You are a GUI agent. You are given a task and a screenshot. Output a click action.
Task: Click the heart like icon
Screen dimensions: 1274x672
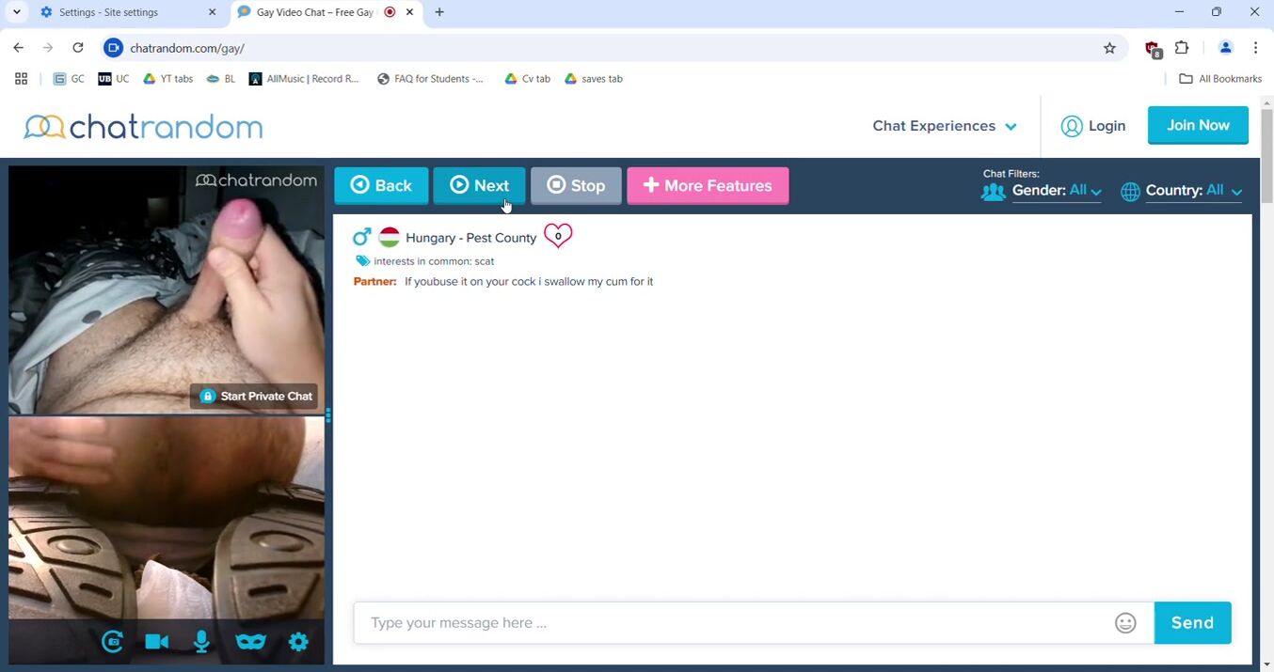pyautogui.click(x=558, y=236)
